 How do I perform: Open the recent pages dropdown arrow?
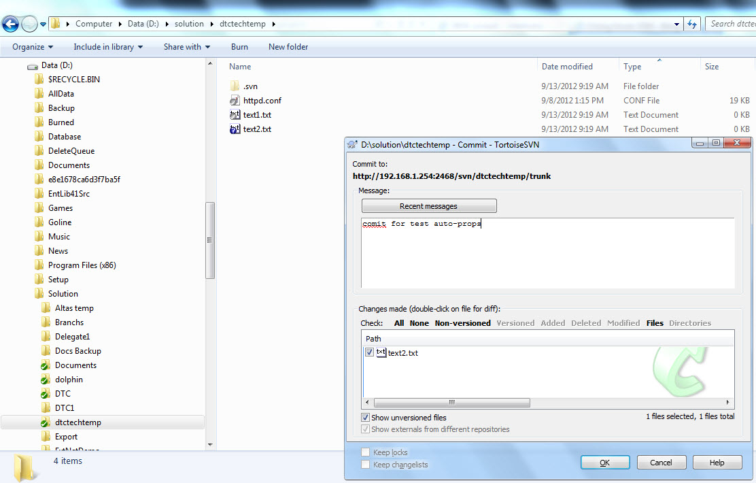[x=43, y=24]
